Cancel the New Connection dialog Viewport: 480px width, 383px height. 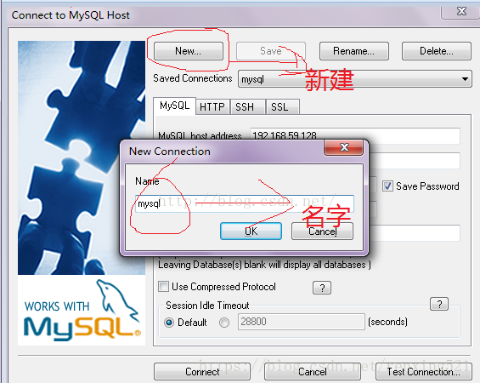pyautogui.click(x=322, y=232)
